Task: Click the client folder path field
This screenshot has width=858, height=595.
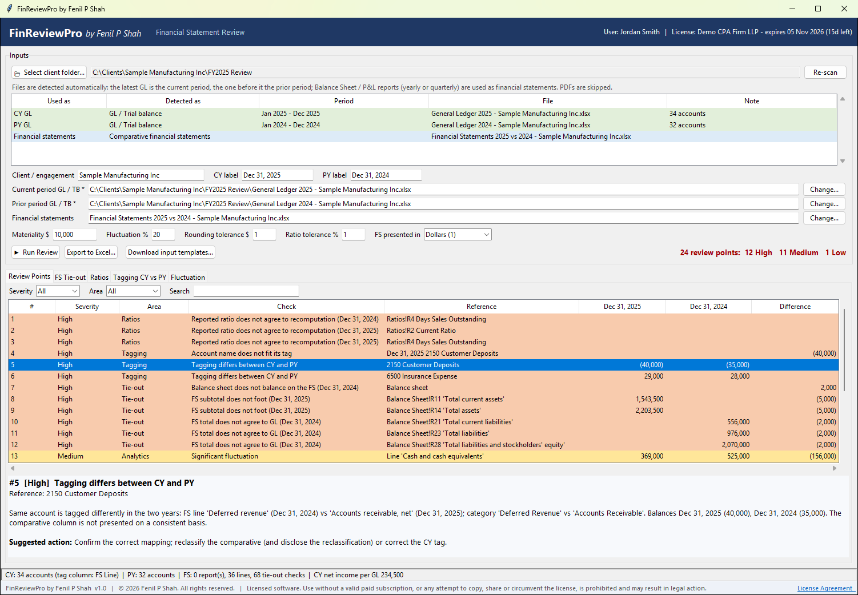Action: pos(446,73)
